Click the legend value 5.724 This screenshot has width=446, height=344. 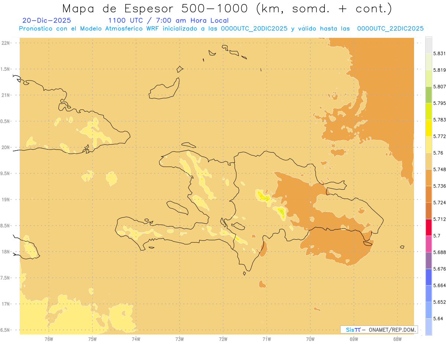coord(439,203)
